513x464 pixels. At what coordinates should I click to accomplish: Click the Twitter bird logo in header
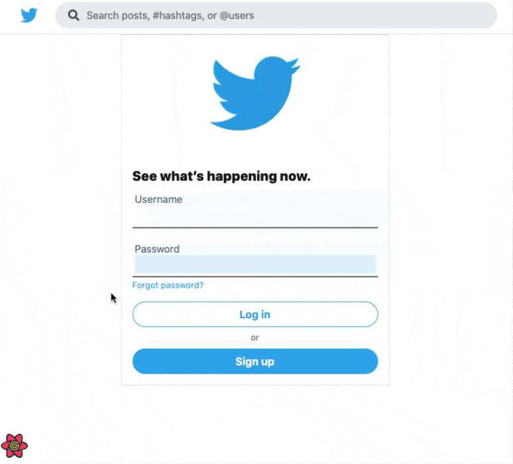[29, 15]
